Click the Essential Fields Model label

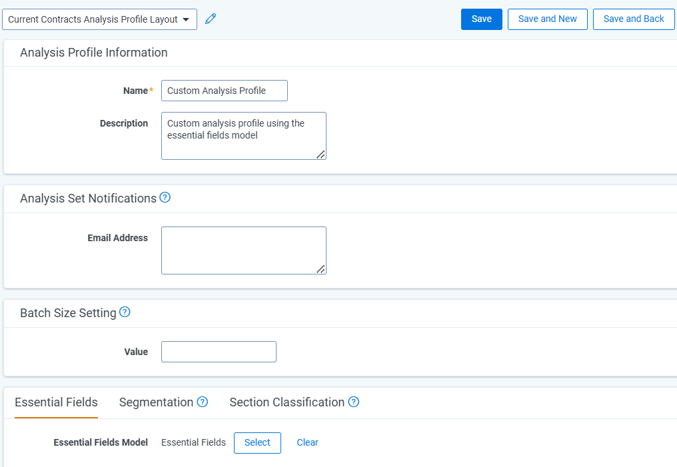[101, 443]
